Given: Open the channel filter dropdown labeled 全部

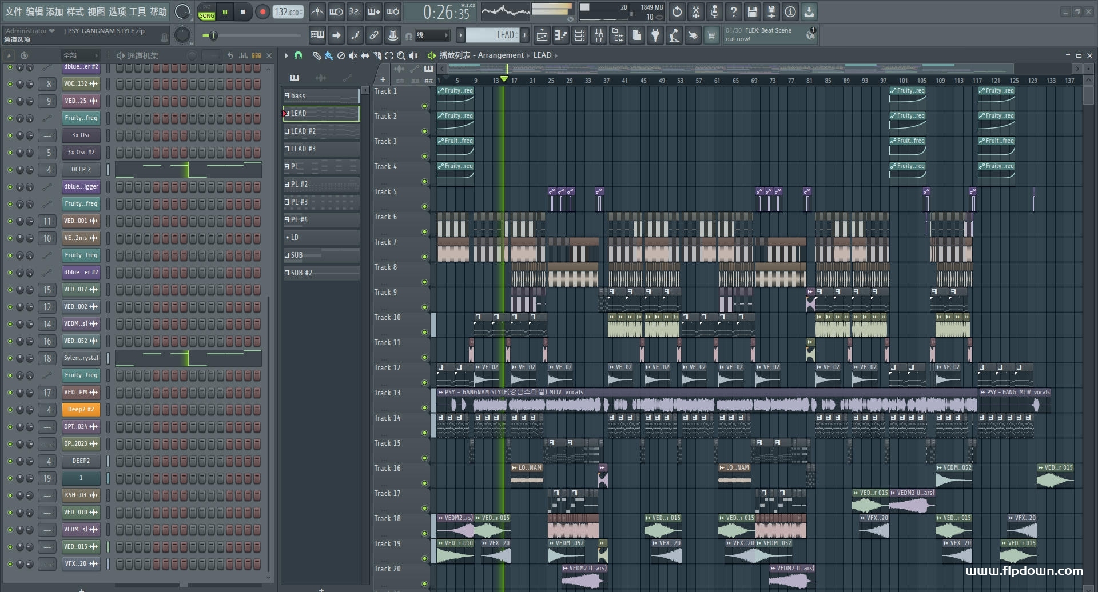Looking at the screenshot, I should [80, 55].
